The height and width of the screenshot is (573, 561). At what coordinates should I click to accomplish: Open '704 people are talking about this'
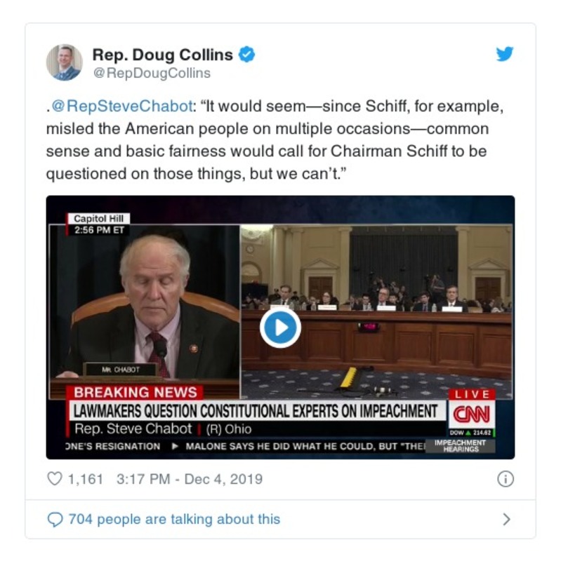pos(174,519)
